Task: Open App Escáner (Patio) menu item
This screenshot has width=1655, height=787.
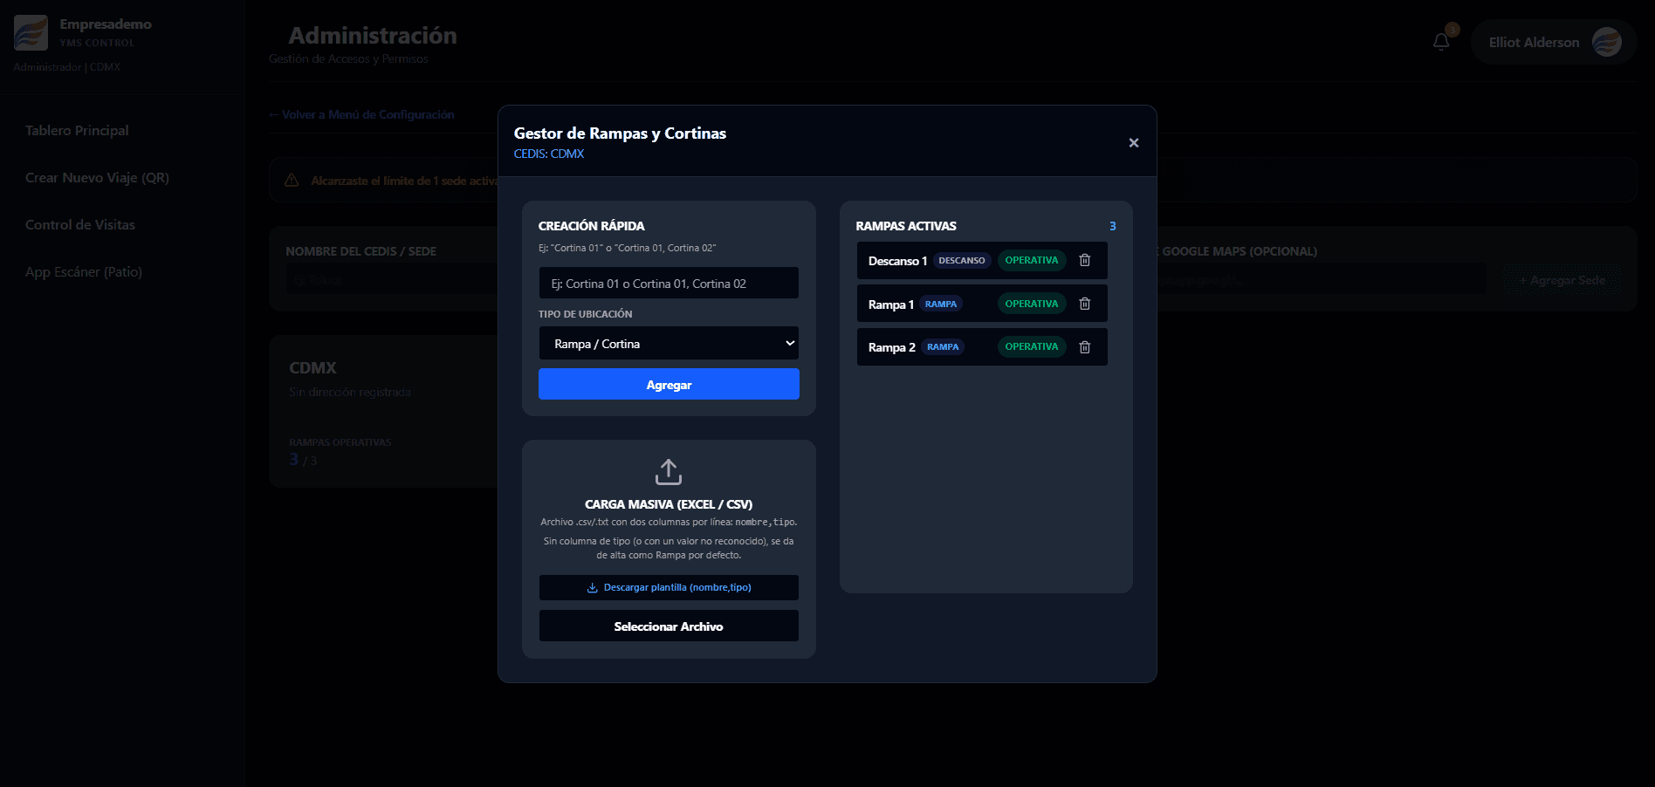Action: coord(84,271)
